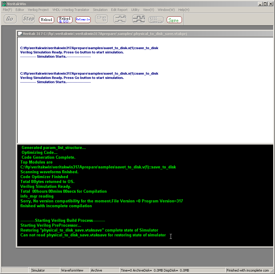This screenshot has height=274, width=275.
Task: Click the Reload & GO button
Action: click(65, 20)
